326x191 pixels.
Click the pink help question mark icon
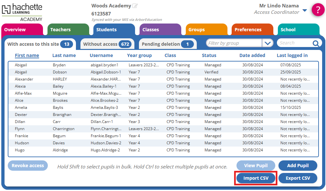click(x=318, y=10)
